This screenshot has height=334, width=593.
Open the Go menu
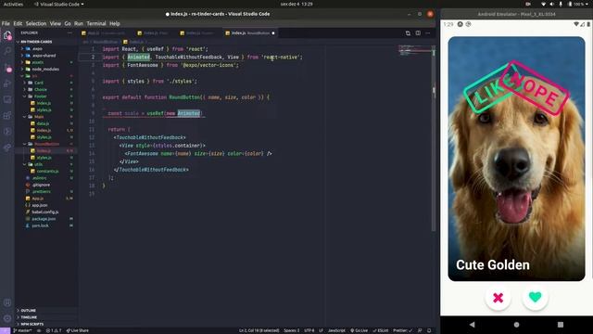click(x=68, y=23)
